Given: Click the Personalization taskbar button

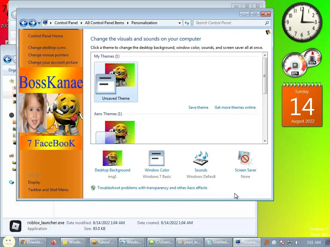Looking at the screenshot, I should [x=247, y=242].
